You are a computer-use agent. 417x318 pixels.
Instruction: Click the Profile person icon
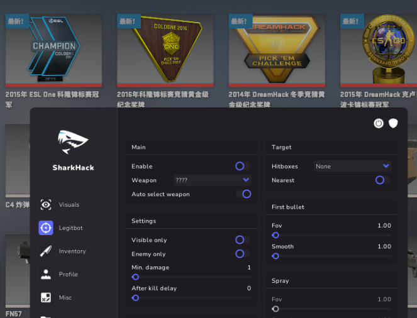(46, 274)
